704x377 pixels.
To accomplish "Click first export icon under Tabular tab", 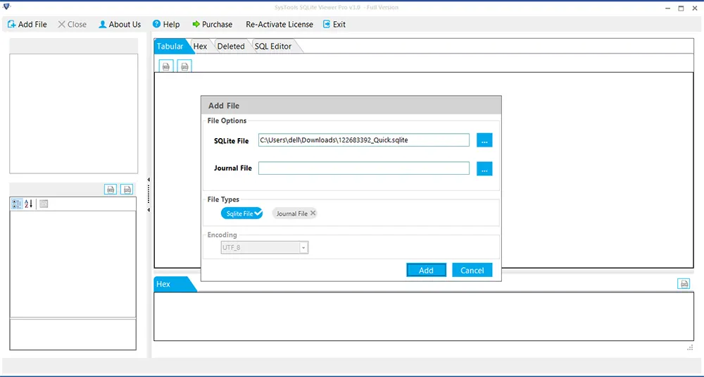I will [166, 66].
